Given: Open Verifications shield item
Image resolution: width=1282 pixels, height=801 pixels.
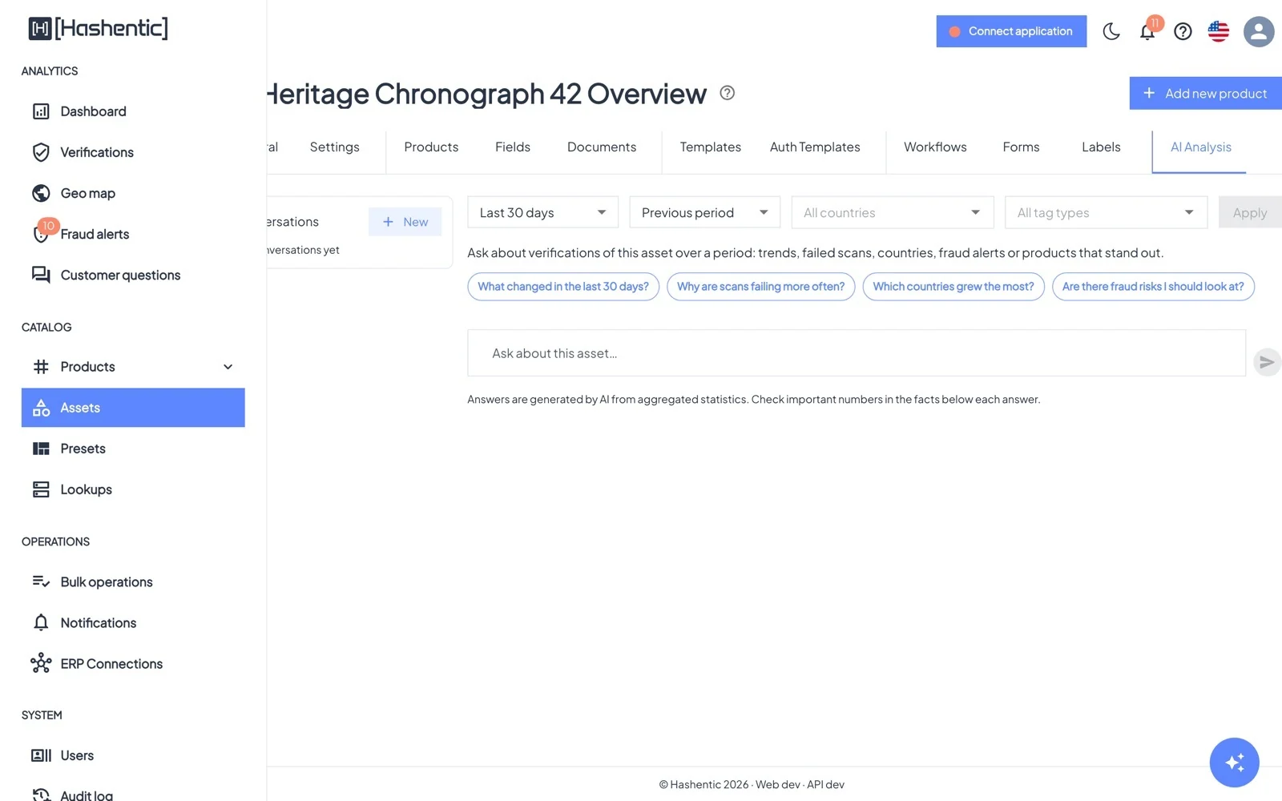Looking at the screenshot, I should (x=133, y=152).
